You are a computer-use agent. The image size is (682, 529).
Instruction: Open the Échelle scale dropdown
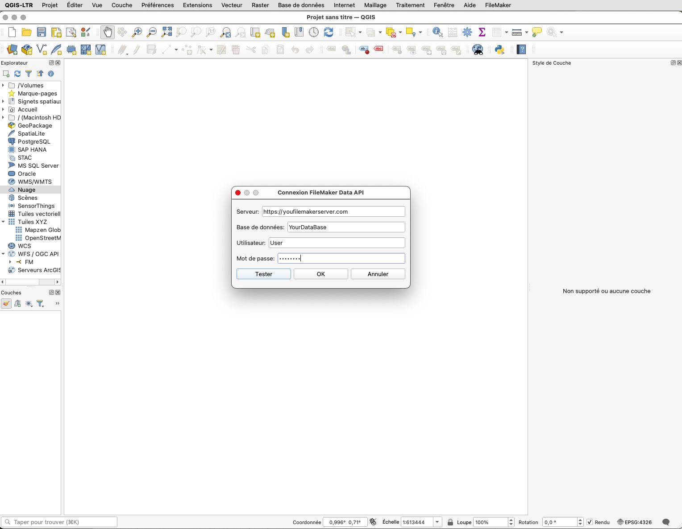point(437,522)
